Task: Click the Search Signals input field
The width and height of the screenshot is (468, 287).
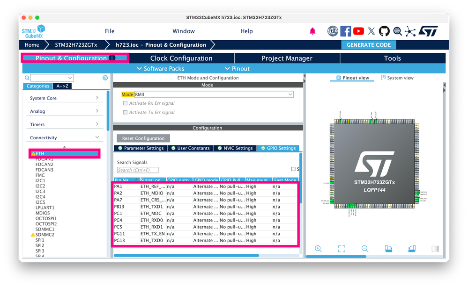Action: pos(138,170)
